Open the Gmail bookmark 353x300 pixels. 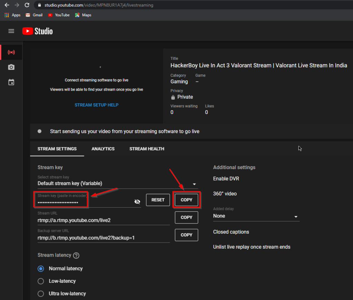point(34,15)
